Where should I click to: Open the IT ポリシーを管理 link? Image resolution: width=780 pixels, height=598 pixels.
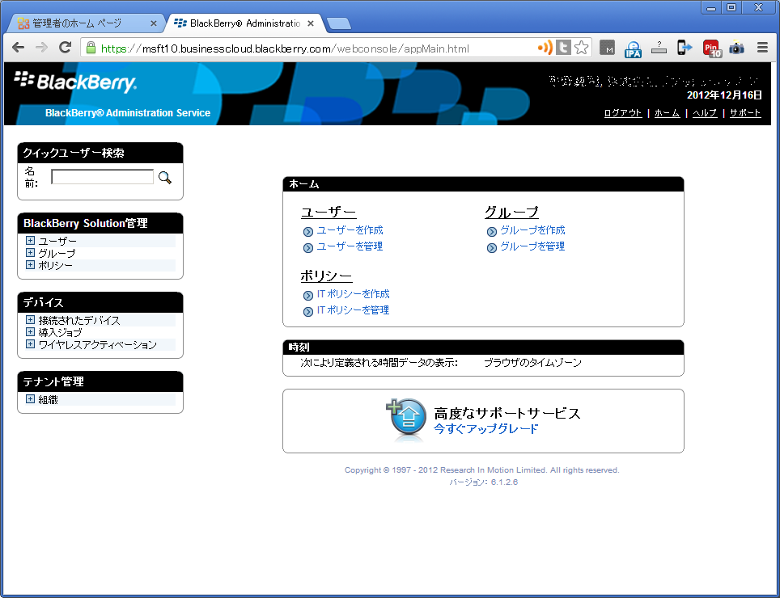pyautogui.click(x=353, y=310)
